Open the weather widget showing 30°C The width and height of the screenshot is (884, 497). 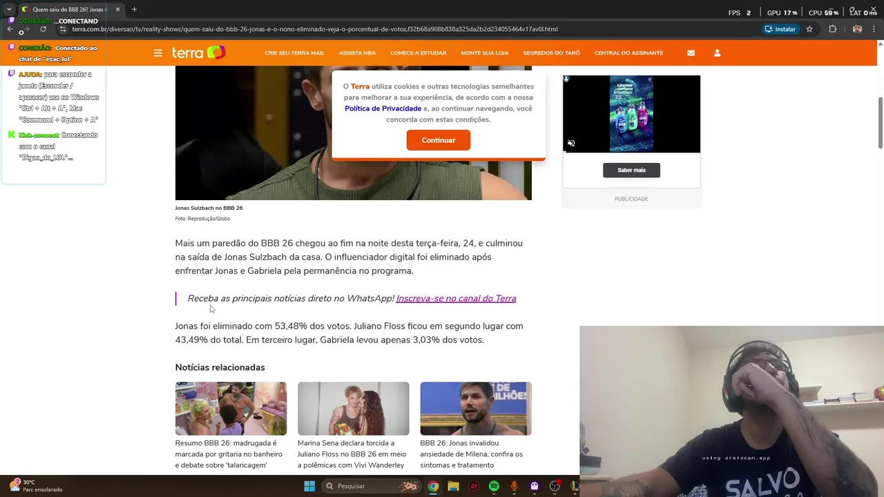pyautogui.click(x=36, y=486)
